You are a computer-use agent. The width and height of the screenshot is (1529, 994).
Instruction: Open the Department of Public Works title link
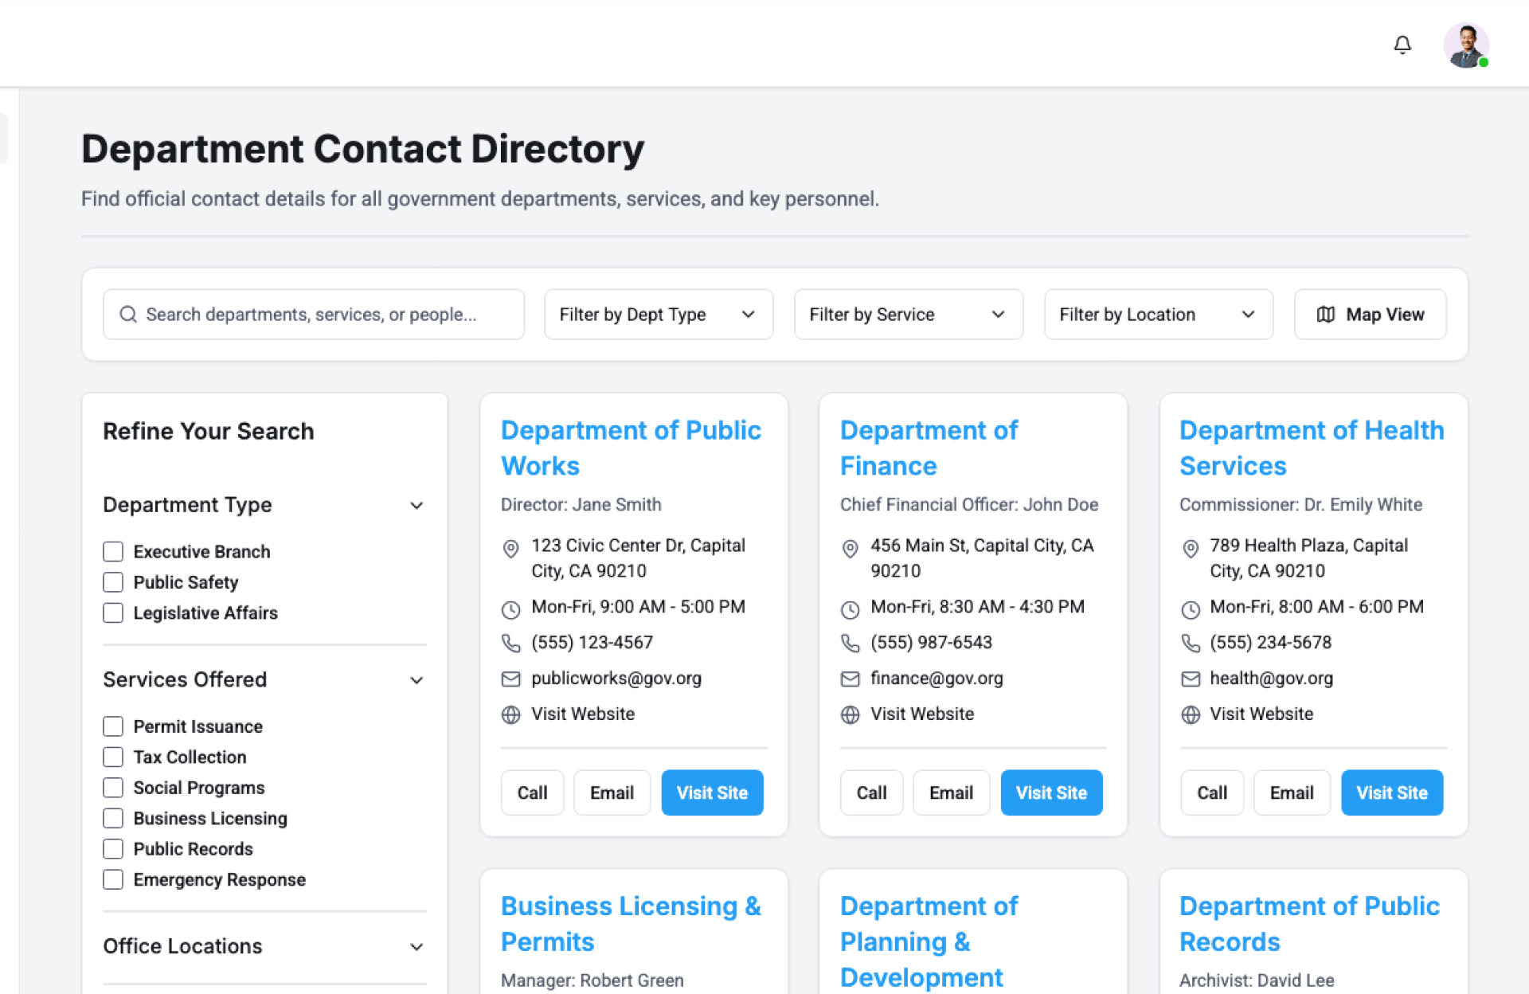[x=630, y=448]
